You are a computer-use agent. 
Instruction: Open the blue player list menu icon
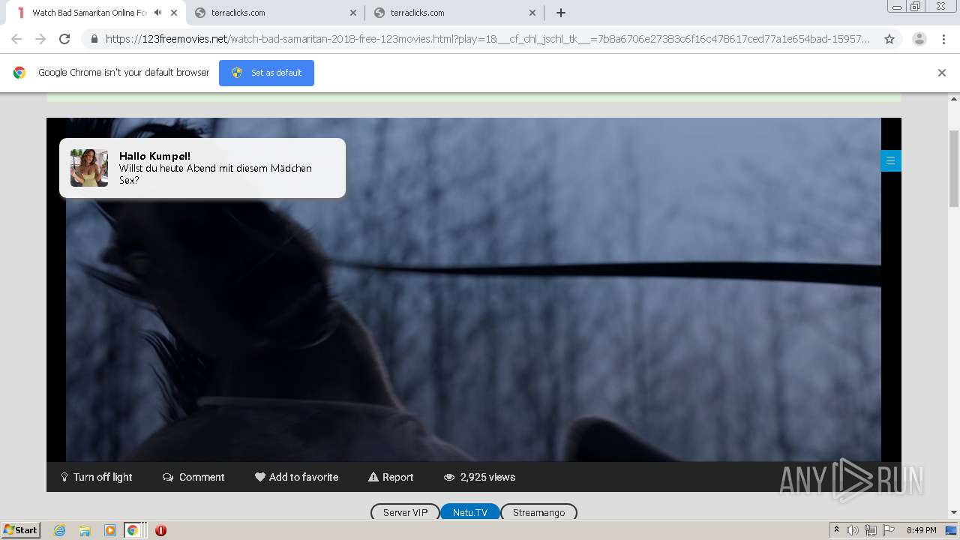(x=891, y=160)
